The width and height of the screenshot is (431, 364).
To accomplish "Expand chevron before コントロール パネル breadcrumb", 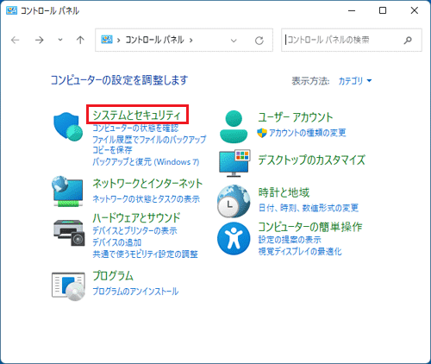I will coord(118,41).
